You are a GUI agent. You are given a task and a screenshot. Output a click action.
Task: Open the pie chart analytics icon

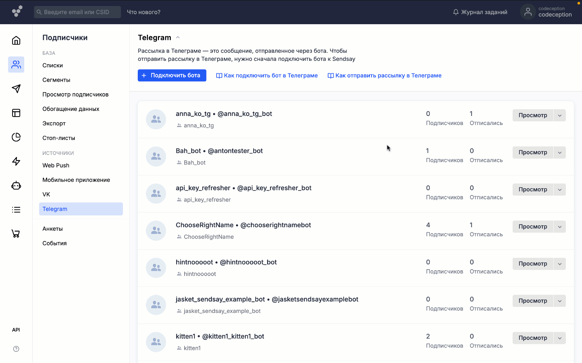tap(16, 137)
